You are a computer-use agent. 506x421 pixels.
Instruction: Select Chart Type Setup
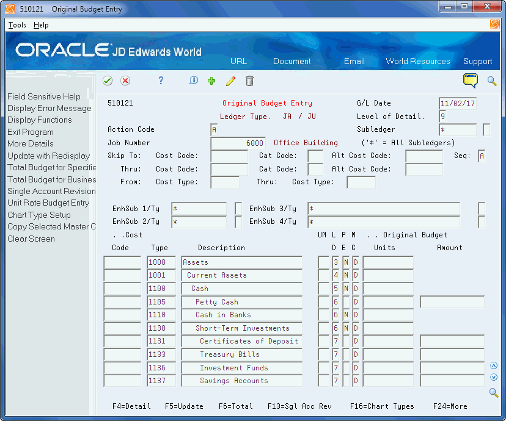point(39,215)
